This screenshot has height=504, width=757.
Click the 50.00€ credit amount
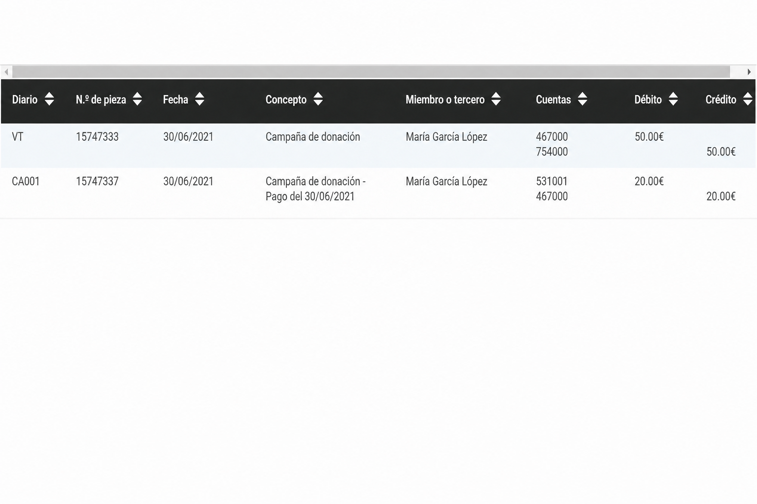coord(721,152)
